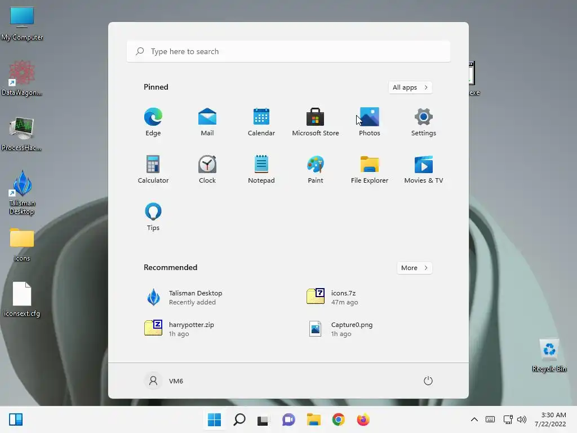Open recommended Talisman Desktop item
Image resolution: width=577 pixels, height=433 pixels.
[x=184, y=297]
